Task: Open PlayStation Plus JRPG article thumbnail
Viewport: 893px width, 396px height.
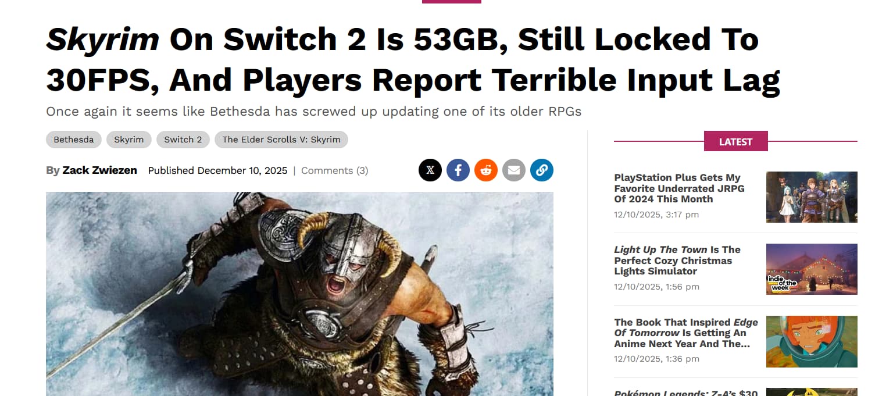Action: coord(812,197)
